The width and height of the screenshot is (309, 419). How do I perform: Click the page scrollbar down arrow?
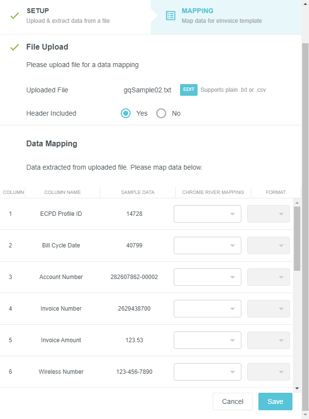pyautogui.click(x=305, y=415)
